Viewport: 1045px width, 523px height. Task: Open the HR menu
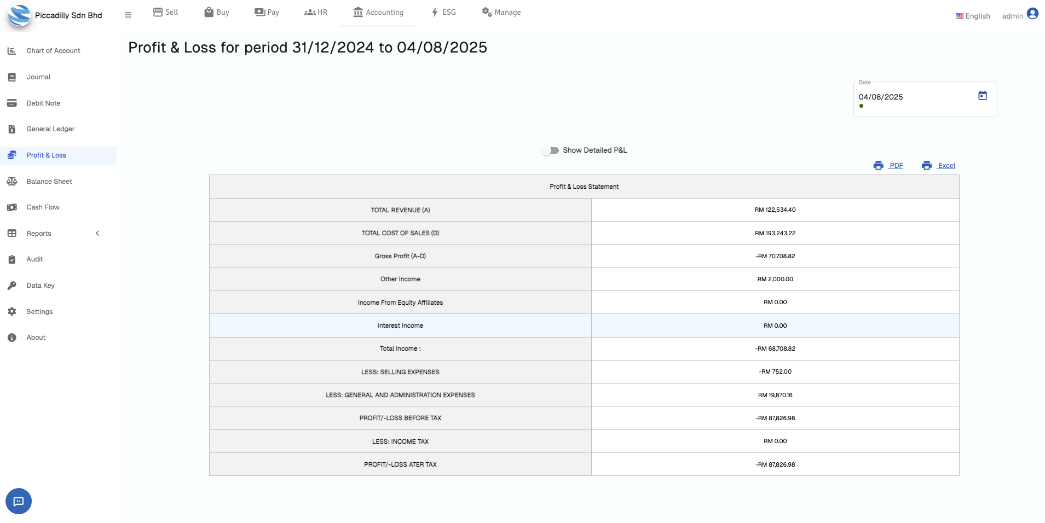(x=316, y=12)
